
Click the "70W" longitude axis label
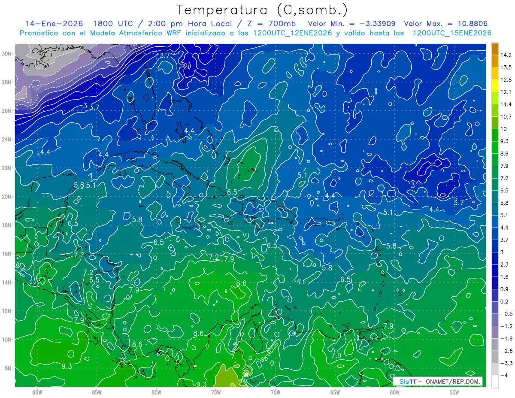[276, 392]
